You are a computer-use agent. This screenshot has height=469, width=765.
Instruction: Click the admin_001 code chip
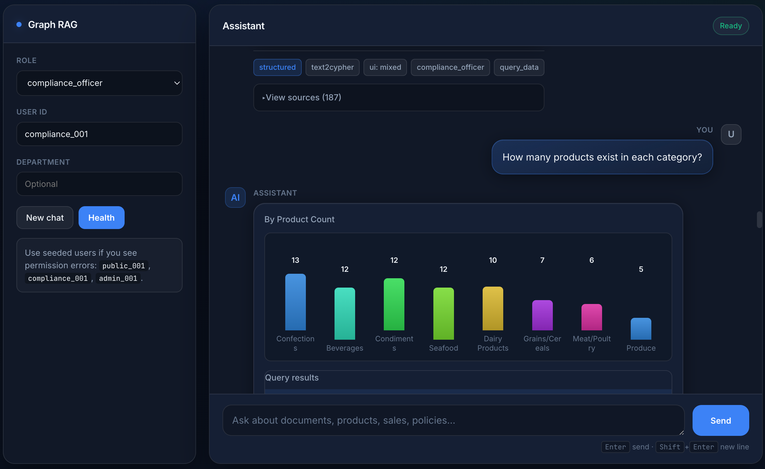(x=118, y=279)
